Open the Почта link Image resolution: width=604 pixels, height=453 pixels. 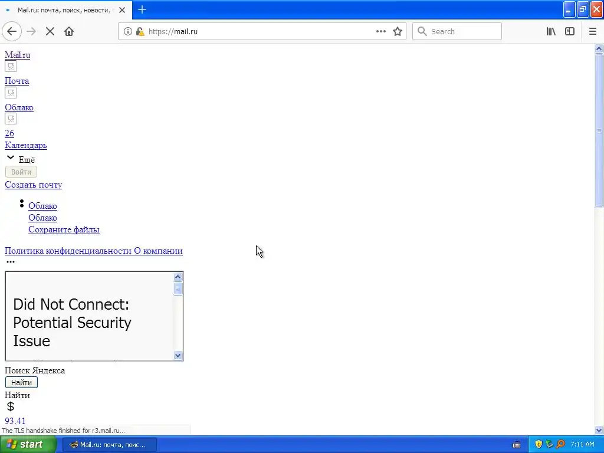coord(17,81)
